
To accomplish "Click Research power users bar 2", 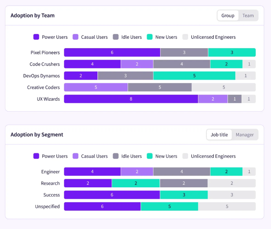I will 88,183.
